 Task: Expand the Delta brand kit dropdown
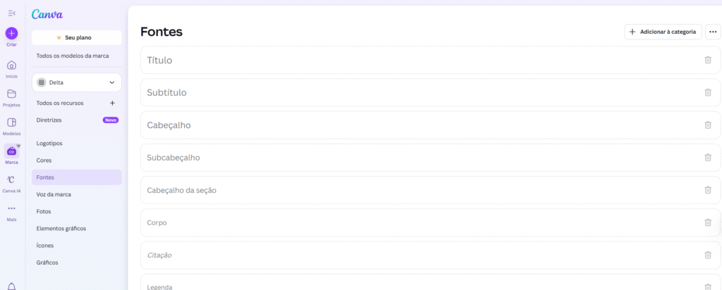coord(111,82)
